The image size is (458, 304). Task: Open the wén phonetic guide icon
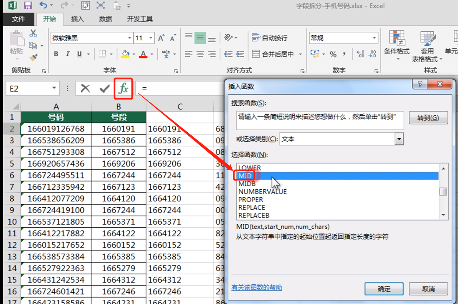(x=166, y=54)
